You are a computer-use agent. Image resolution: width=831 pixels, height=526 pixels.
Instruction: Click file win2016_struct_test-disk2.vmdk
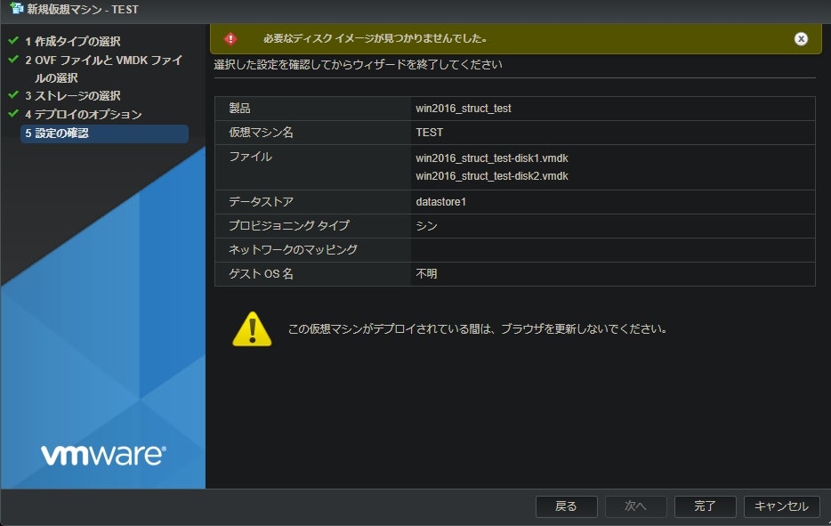492,176
